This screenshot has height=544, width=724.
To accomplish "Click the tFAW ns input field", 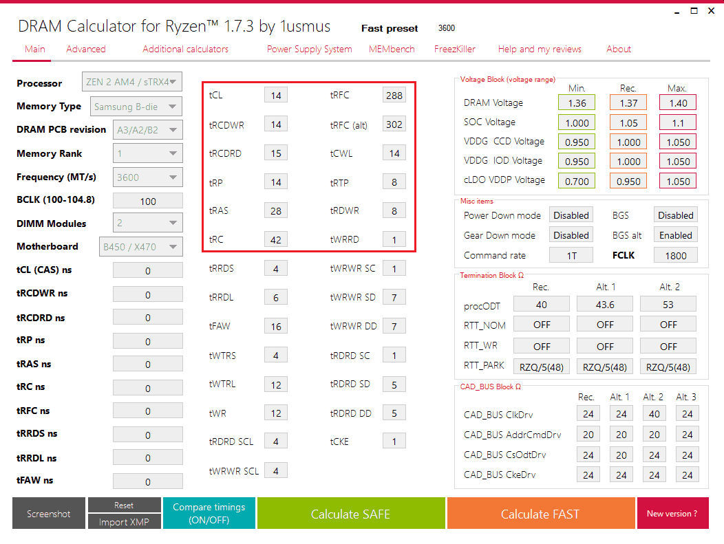I will 148,481.
